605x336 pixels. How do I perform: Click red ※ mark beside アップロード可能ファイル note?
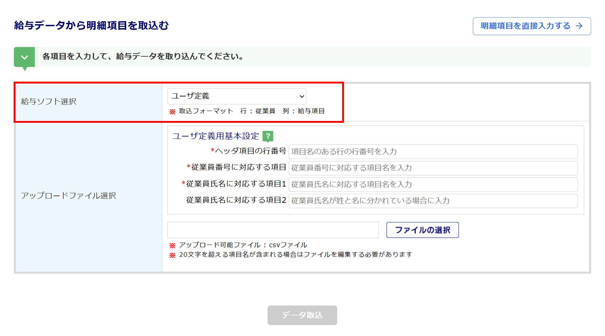pyautogui.click(x=172, y=245)
